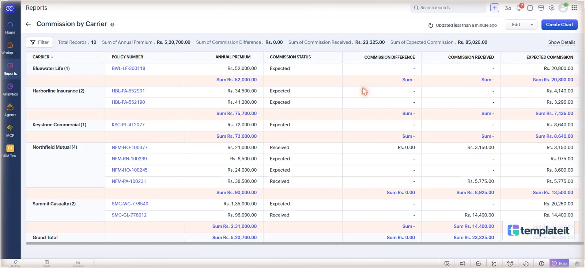The height and width of the screenshot is (268, 585).
Task: Open the calendar icon in the top bar
Action: pos(530,8)
